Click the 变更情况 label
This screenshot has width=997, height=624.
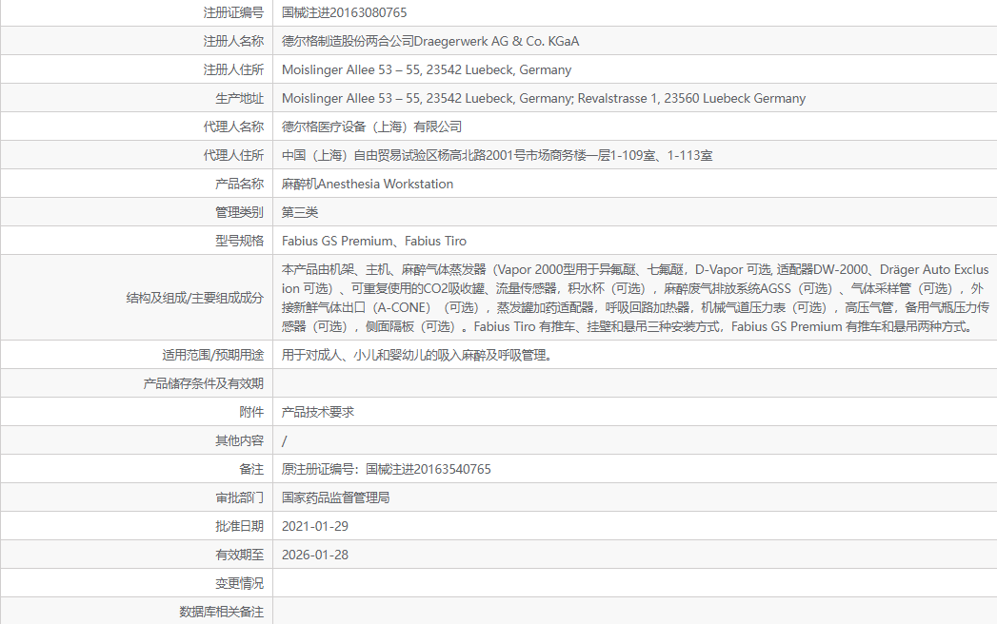point(239,584)
